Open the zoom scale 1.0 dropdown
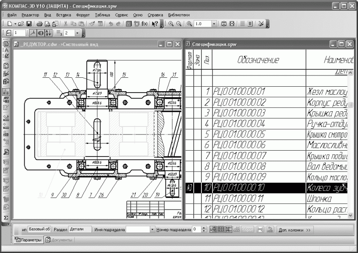358x253 pixels. (x=213, y=23)
